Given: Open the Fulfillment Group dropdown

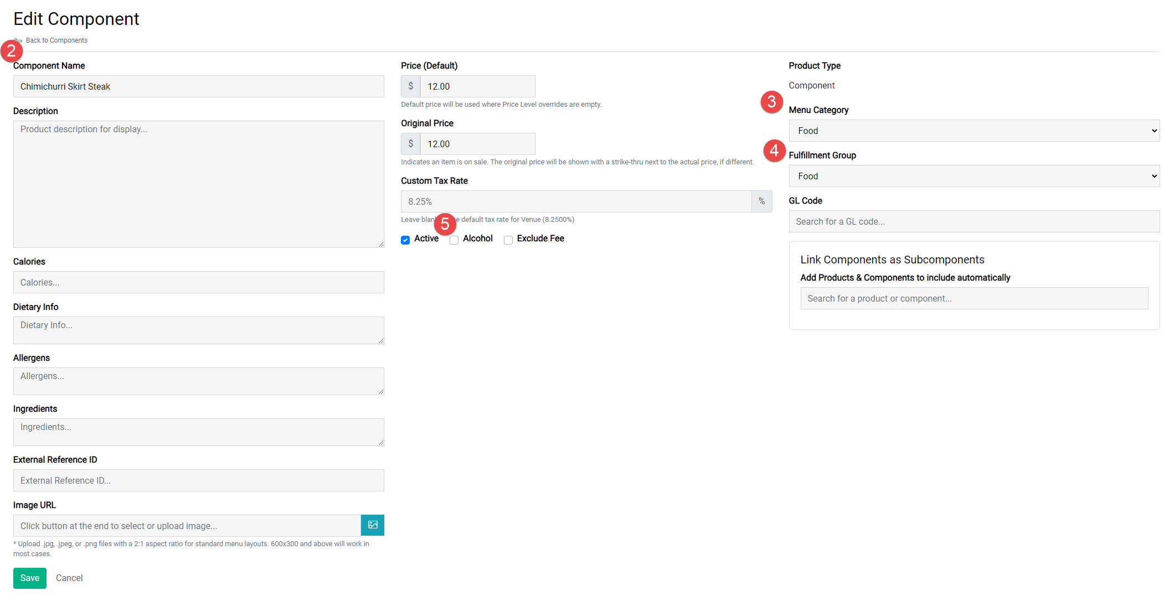Looking at the screenshot, I should coord(974,176).
